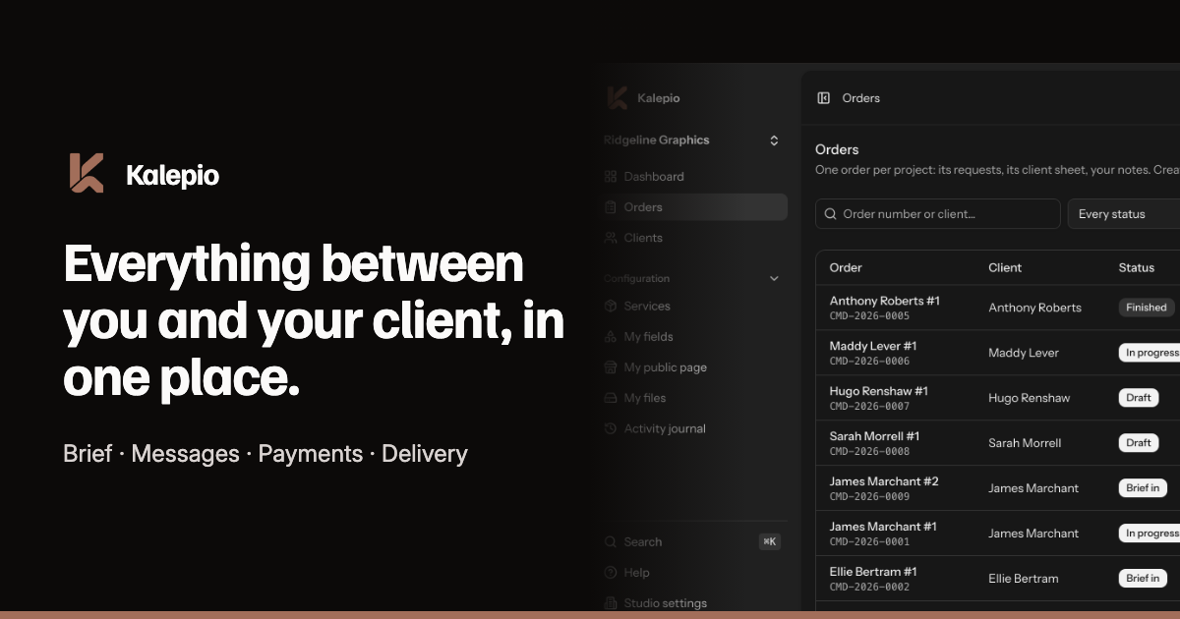Click Ellie Bertram's Brief in badge
Screen dimensions: 1180x619
pos(1143,579)
